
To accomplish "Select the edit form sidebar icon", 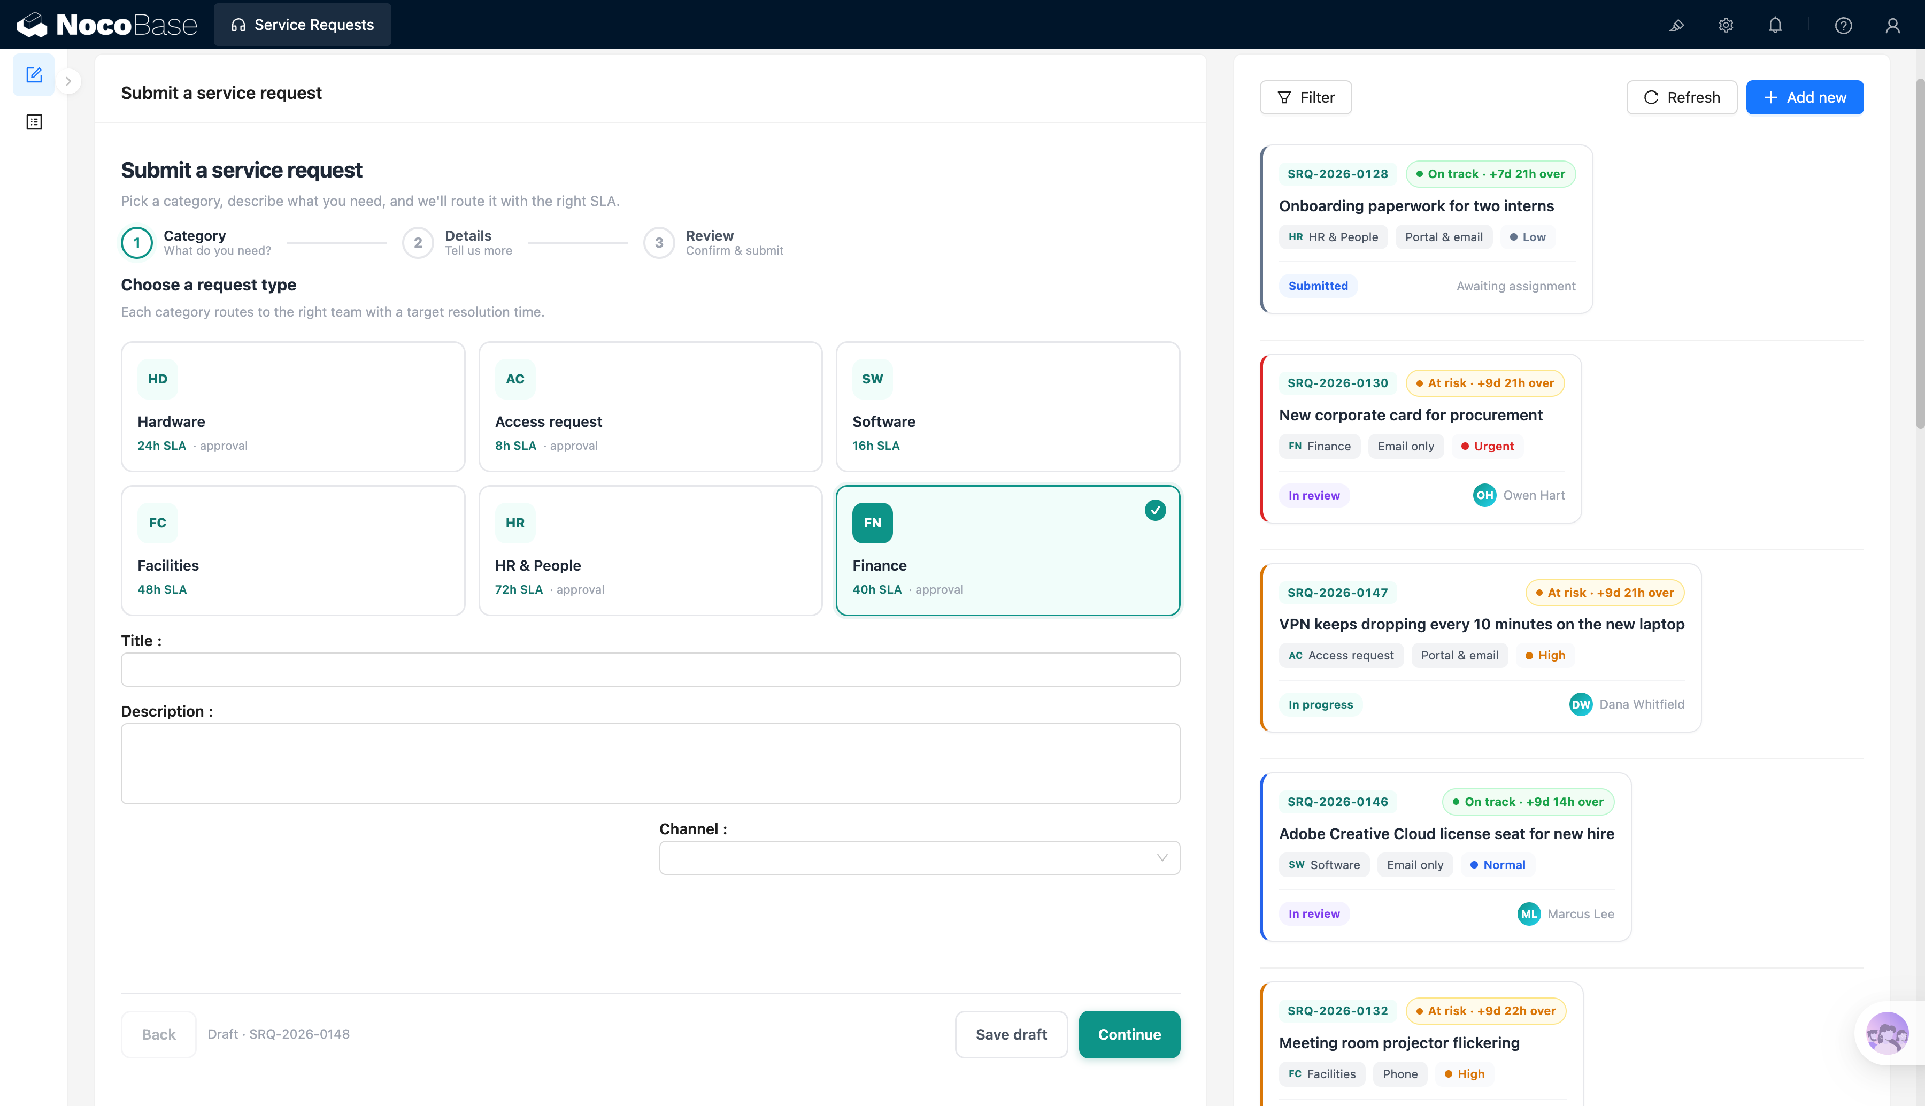I will (34, 75).
